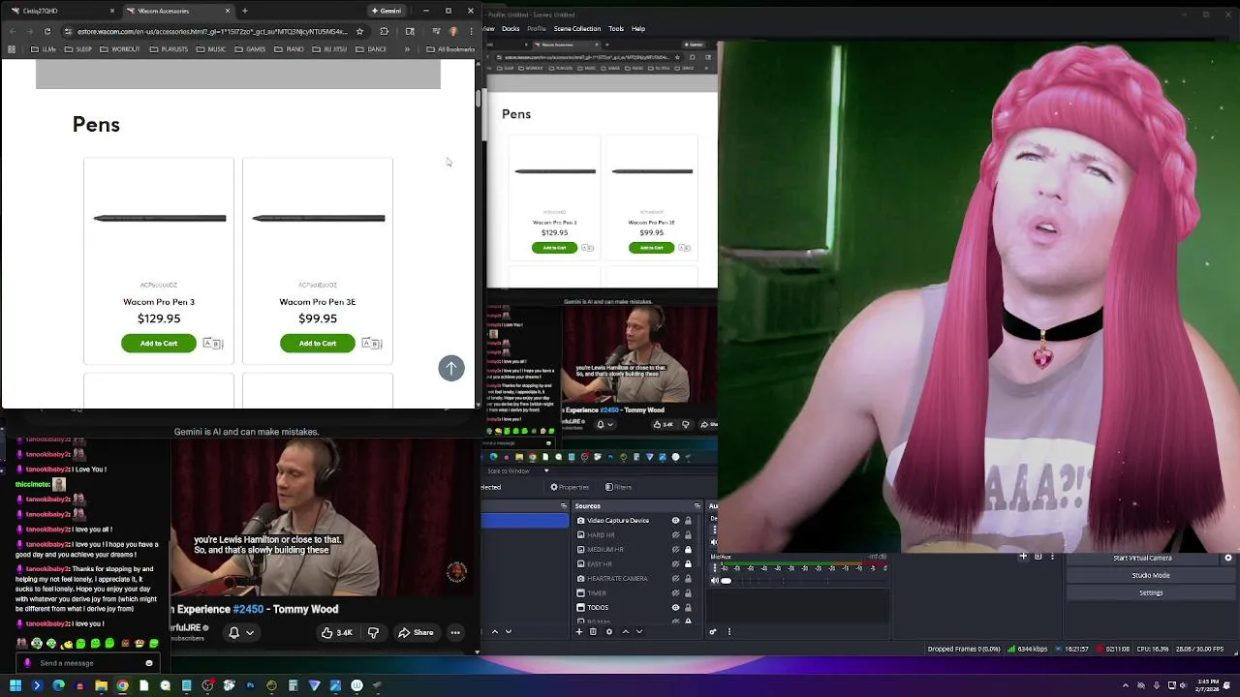
Task: Open the OBS Settings button
Action: [1151, 593]
